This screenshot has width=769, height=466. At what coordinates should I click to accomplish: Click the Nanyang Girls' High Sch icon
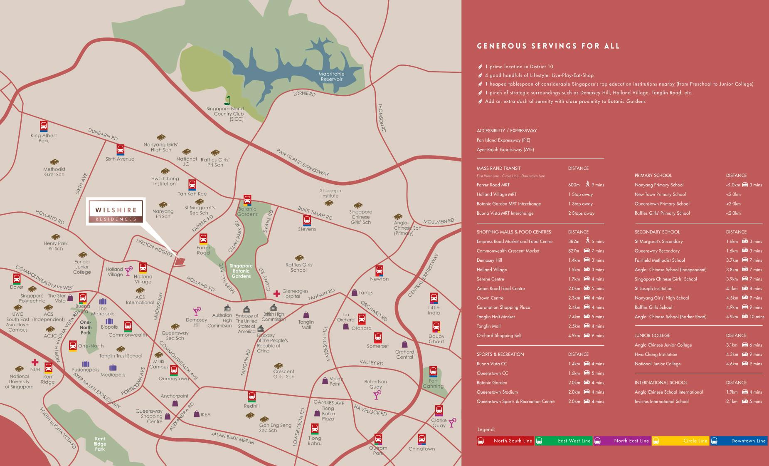pyautogui.click(x=161, y=137)
